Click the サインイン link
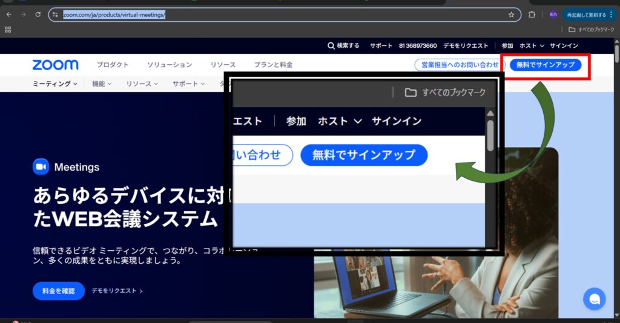 coord(564,46)
